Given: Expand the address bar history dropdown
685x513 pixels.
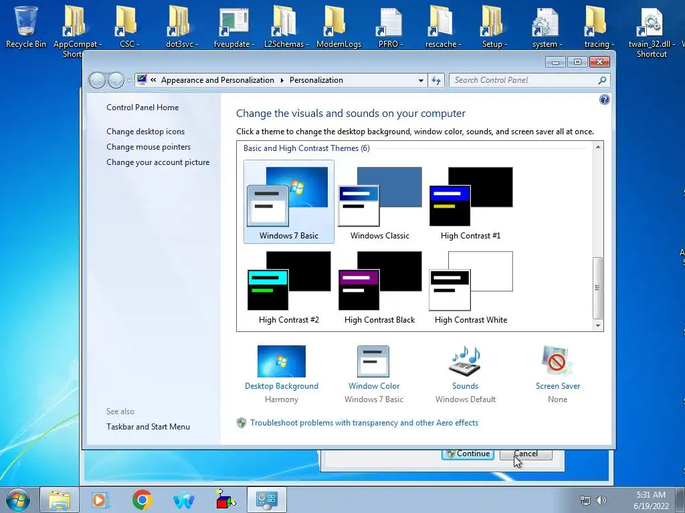Looking at the screenshot, I should pos(421,80).
